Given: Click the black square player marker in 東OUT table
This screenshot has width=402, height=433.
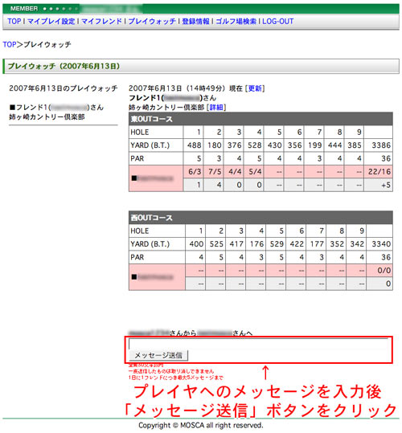Looking at the screenshot, I should tap(134, 178).
